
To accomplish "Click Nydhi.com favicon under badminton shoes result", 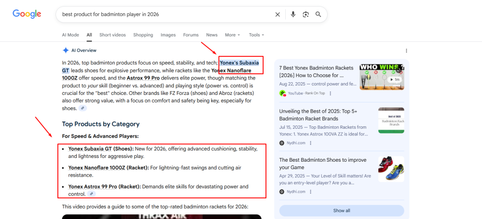I will 282,192.
